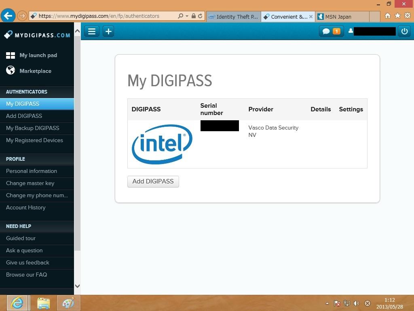Toggle the sidebar with hamburger menu button
Viewport: 414px width, 311px height.
click(92, 32)
